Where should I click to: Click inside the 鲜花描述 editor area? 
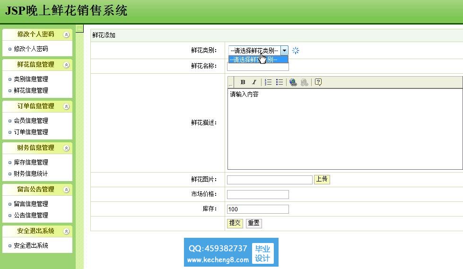pyautogui.click(x=345, y=129)
